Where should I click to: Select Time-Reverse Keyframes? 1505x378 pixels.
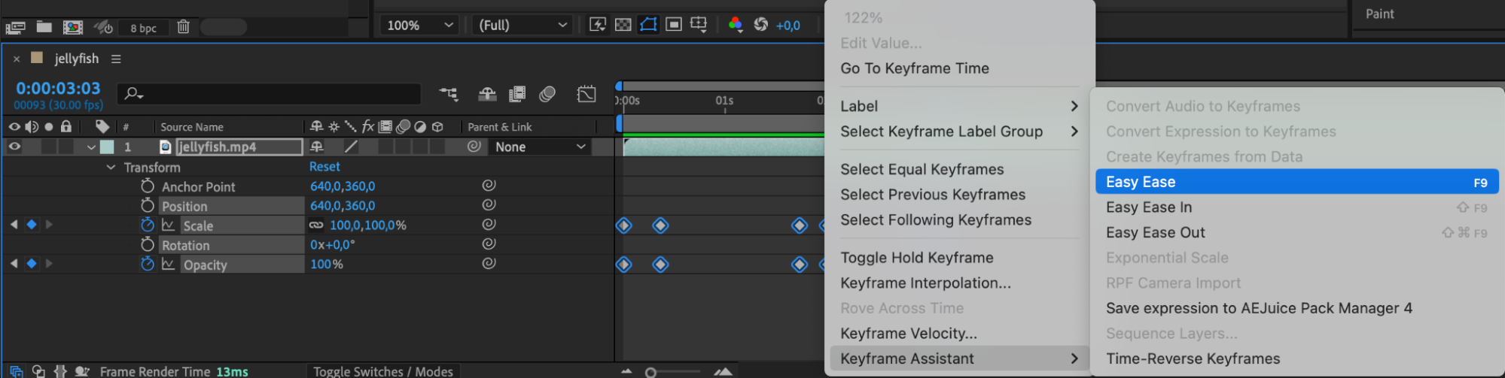coord(1193,358)
